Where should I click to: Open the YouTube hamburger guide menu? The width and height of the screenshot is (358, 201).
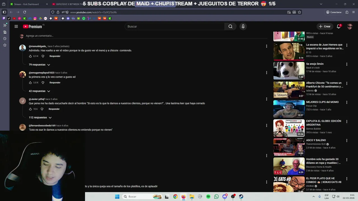pyautogui.click(x=16, y=27)
